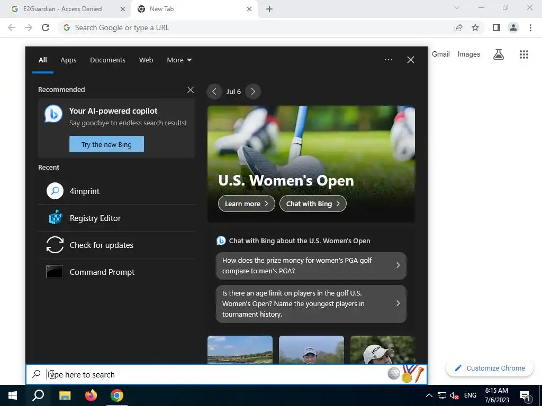Click Chrome reload button

(46, 27)
